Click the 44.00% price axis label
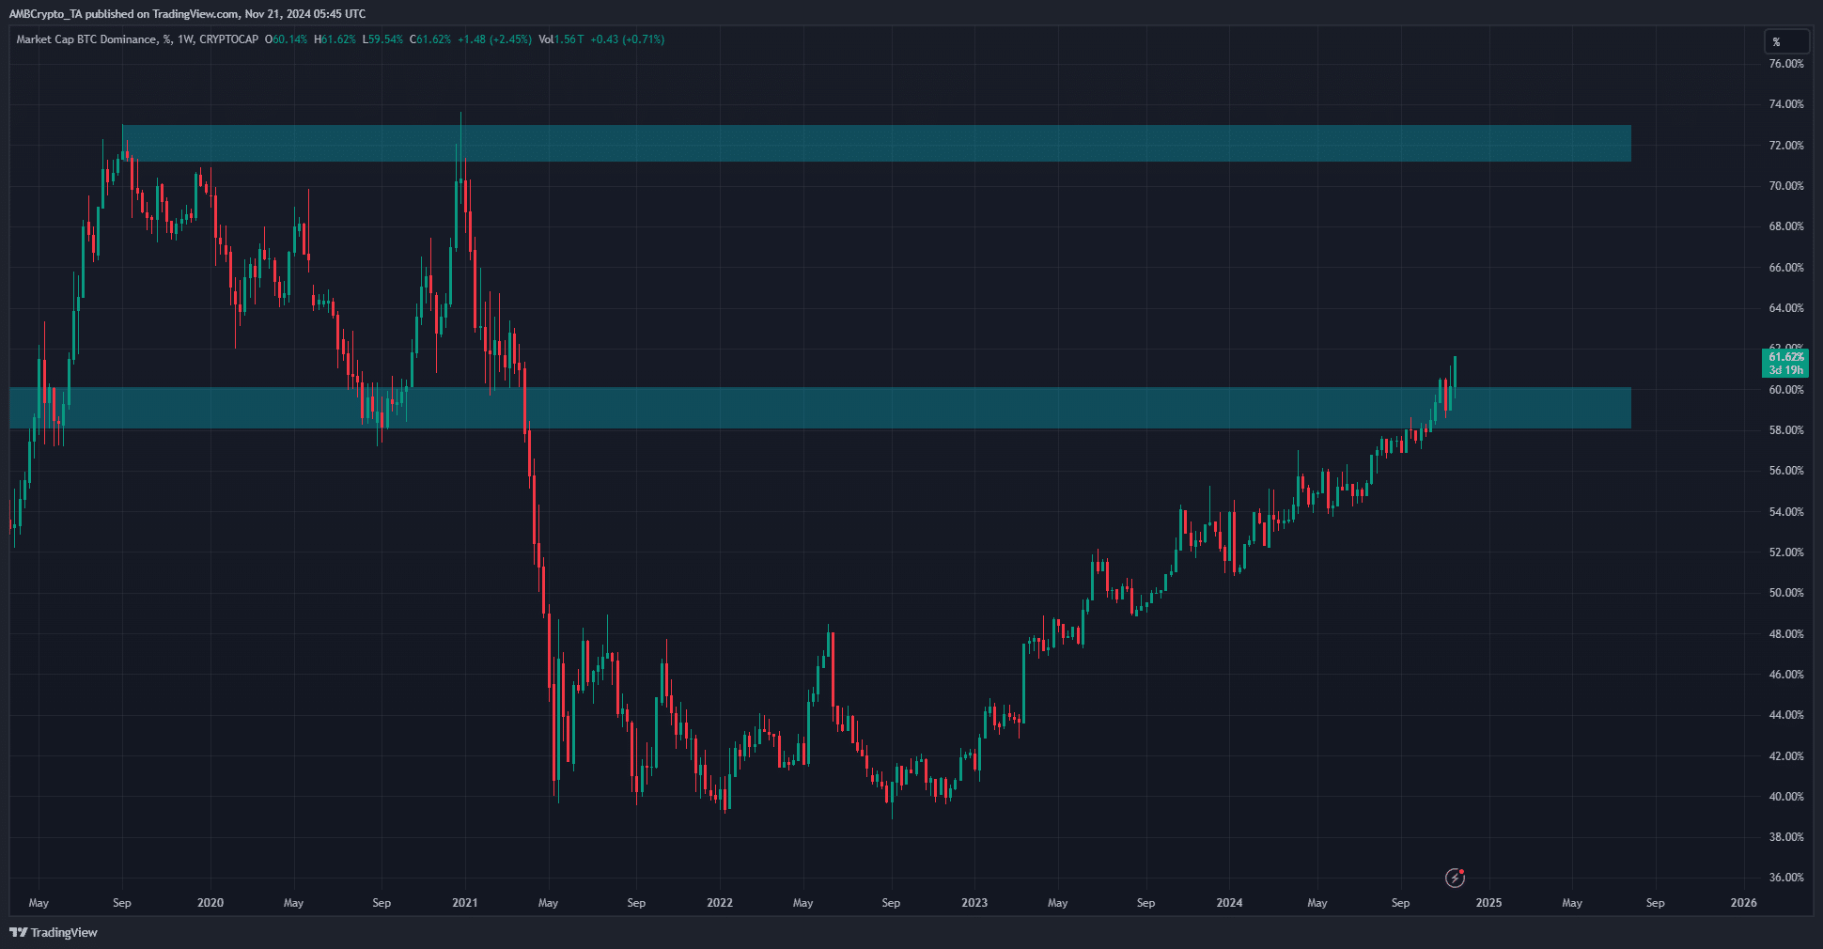This screenshot has width=1823, height=949. tap(1786, 715)
